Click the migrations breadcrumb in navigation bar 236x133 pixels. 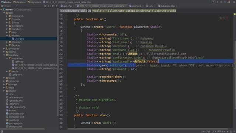point(34,2)
